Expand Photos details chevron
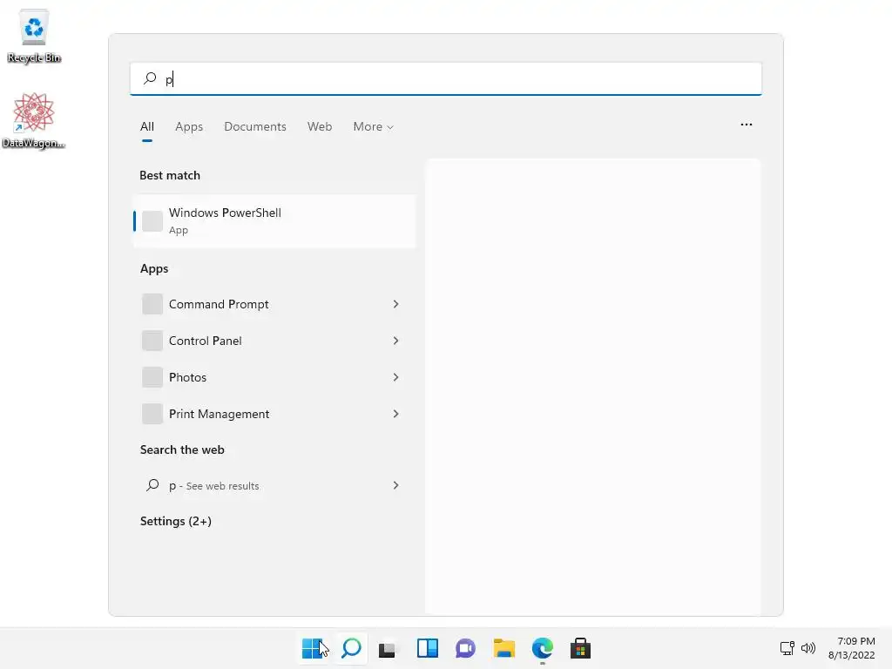Image resolution: width=892 pixels, height=669 pixels. [x=396, y=377]
